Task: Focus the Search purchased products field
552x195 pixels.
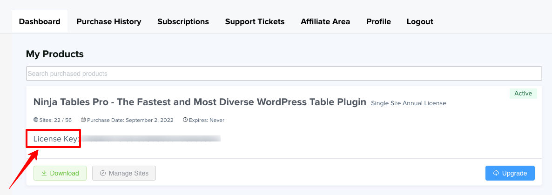Action: 284,74
